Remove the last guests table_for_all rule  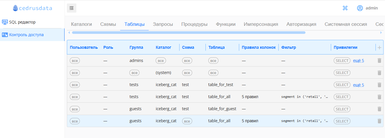pos(379,121)
